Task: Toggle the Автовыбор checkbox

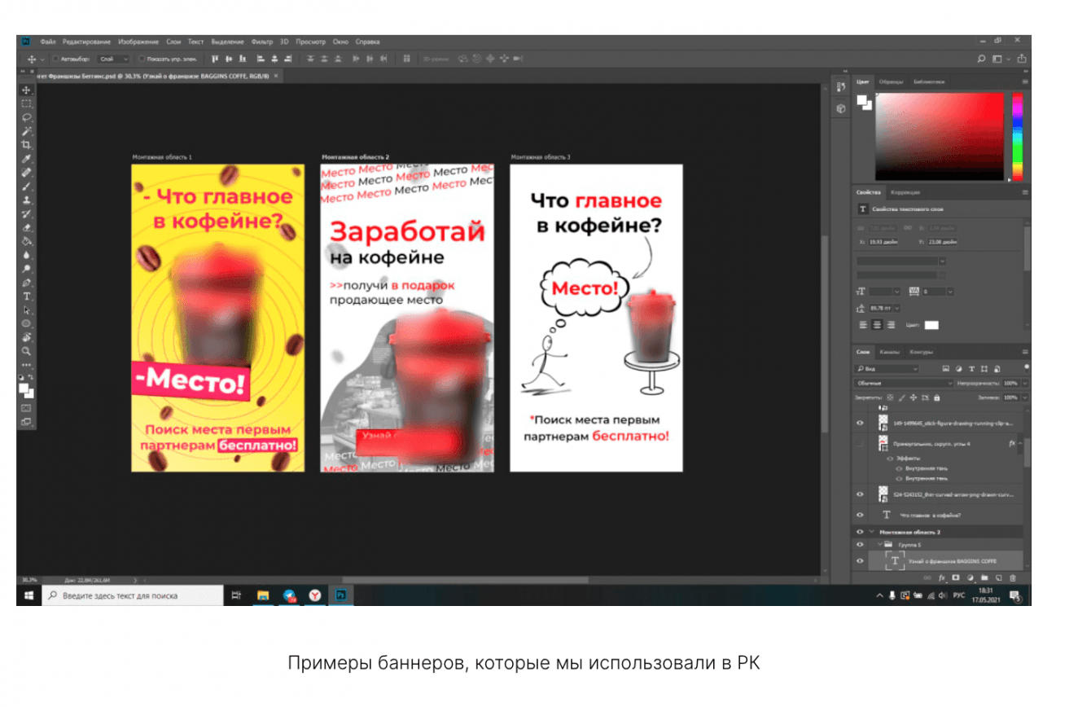Action: 55,59
